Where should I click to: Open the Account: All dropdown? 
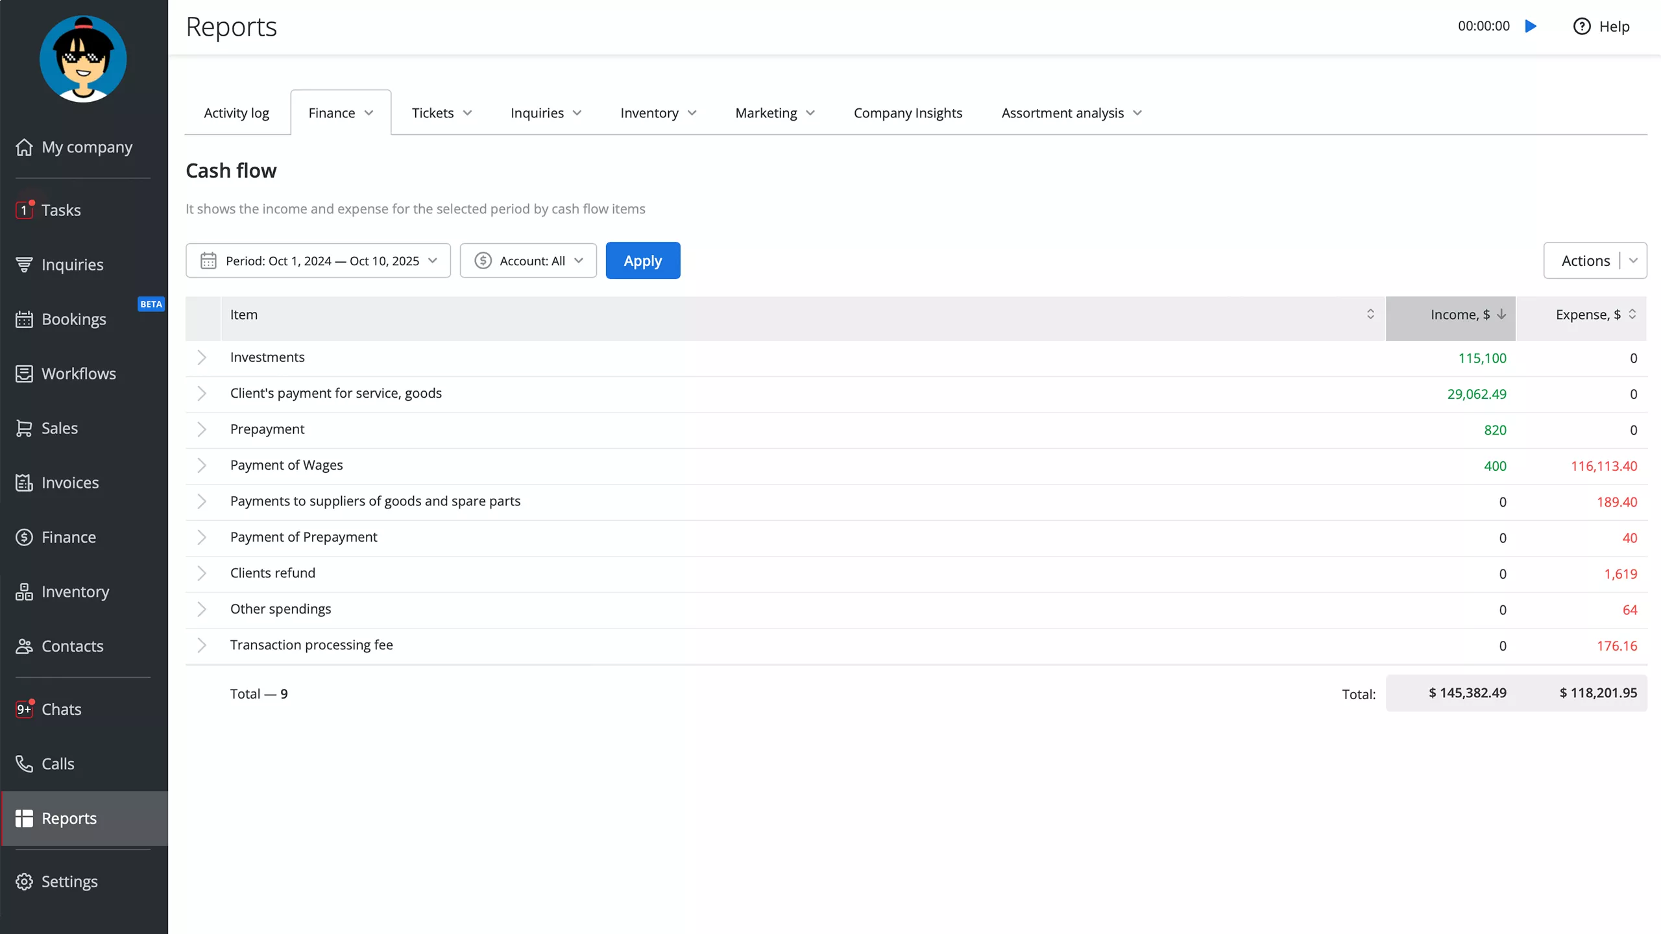(528, 261)
